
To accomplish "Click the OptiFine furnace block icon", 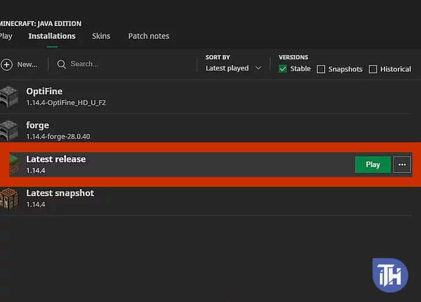I will [x=9, y=97].
